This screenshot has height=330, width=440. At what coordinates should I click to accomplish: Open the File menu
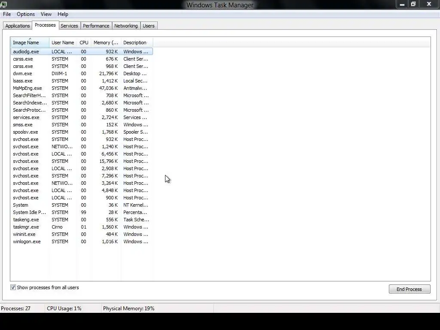(x=7, y=14)
